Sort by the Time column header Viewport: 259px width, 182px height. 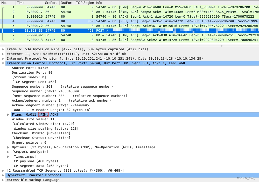pos(30,3)
